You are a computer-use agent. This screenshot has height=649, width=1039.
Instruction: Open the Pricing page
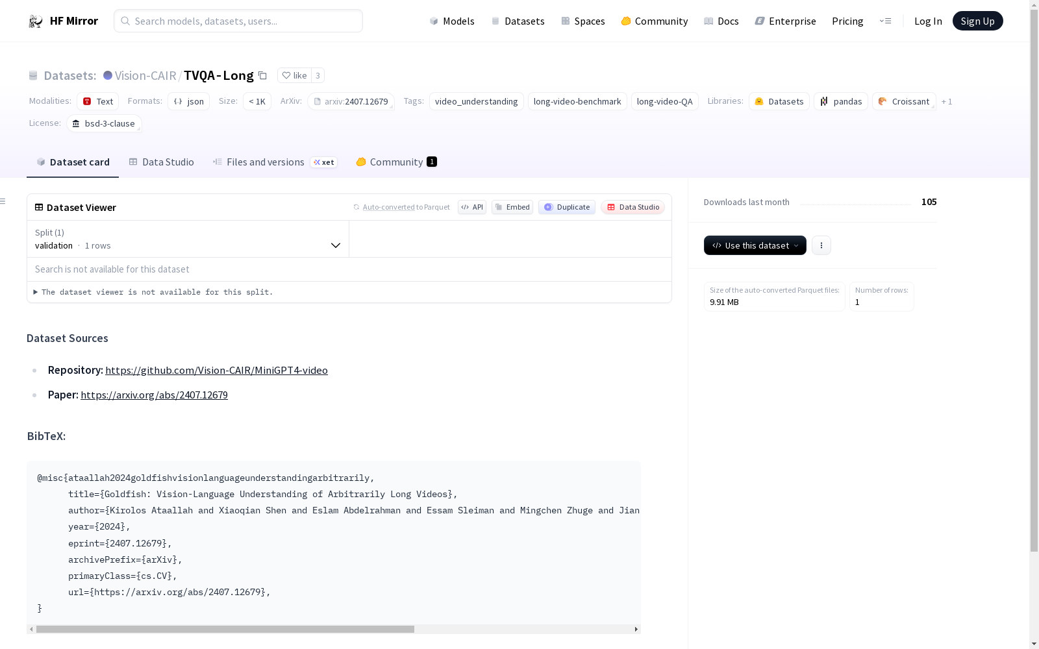(847, 21)
